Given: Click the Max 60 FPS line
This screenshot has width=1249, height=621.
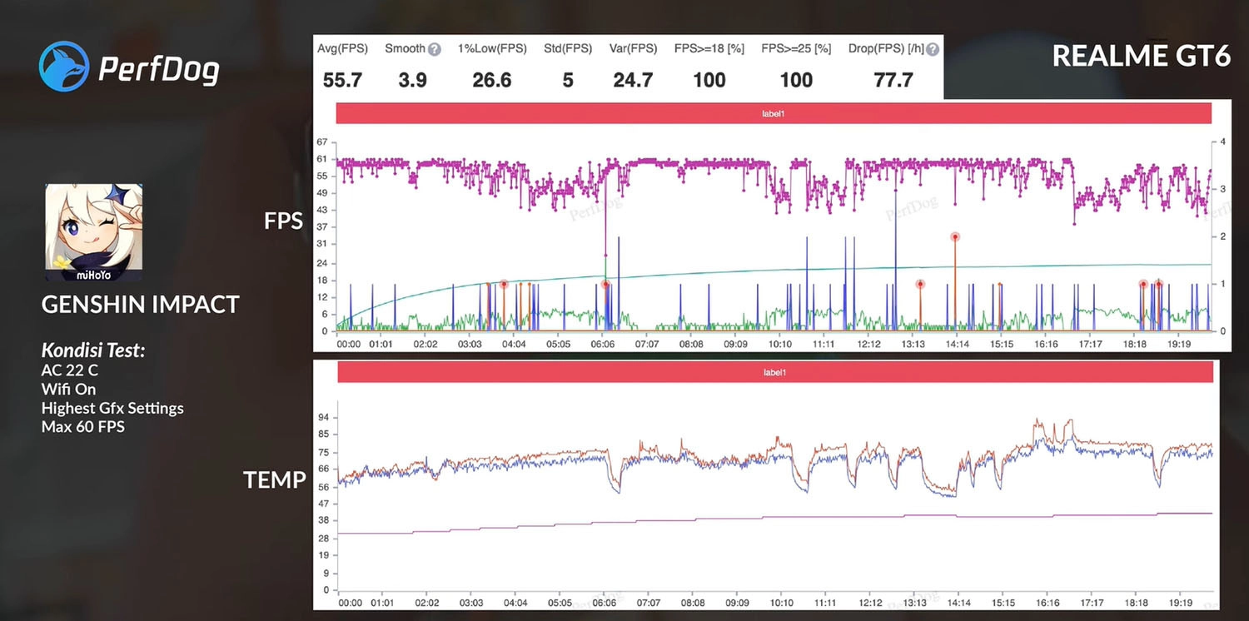Looking at the screenshot, I should pos(83,427).
